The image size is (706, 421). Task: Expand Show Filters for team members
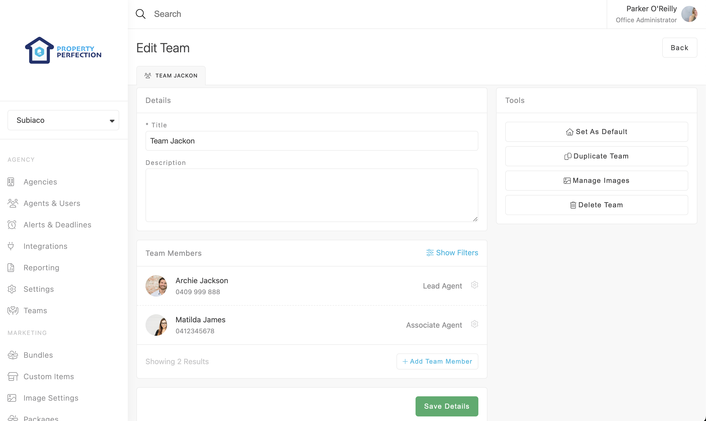452,253
